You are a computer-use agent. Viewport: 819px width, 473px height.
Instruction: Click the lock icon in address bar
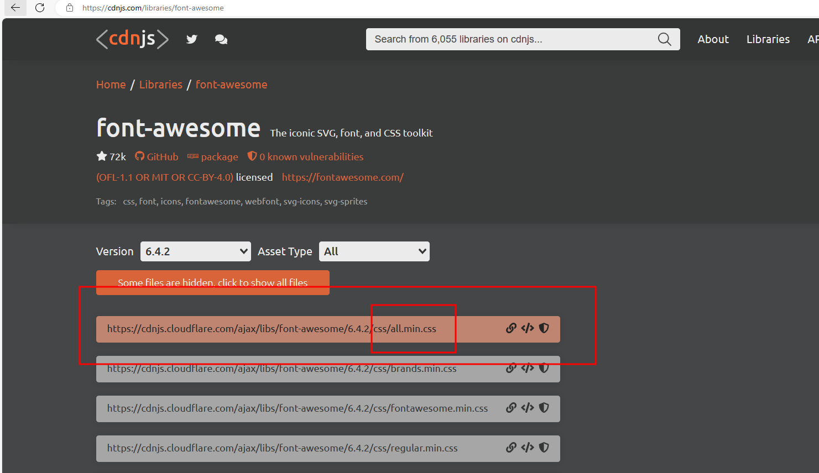pyautogui.click(x=70, y=8)
